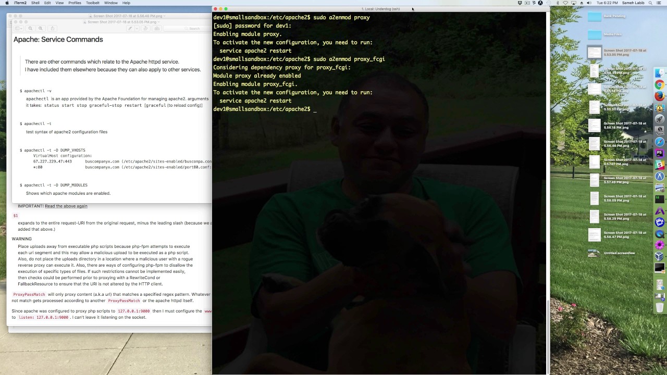Open the Markup toolbox icon in Preview
This screenshot has width=667, height=375.
tap(157, 28)
